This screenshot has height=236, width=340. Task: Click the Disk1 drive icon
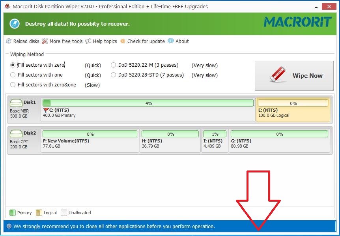coord(16,103)
